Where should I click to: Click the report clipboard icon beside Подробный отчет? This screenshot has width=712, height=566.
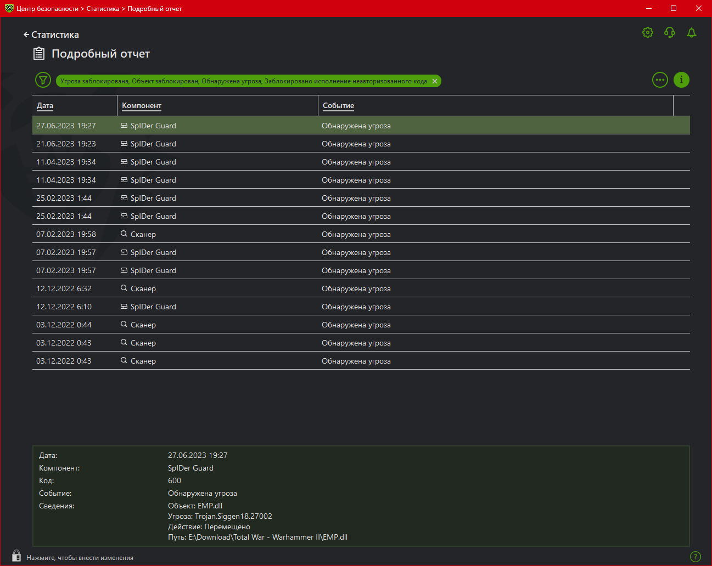pyautogui.click(x=39, y=53)
